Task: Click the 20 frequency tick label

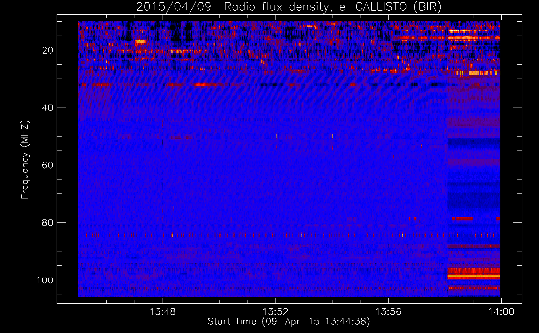Action: [48, 50]
